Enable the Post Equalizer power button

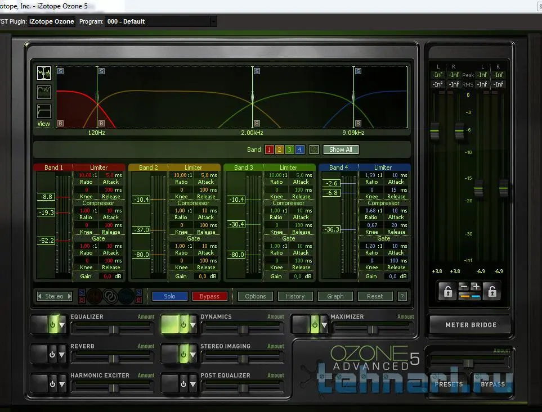pyautogui.click(x=183, y=384)
